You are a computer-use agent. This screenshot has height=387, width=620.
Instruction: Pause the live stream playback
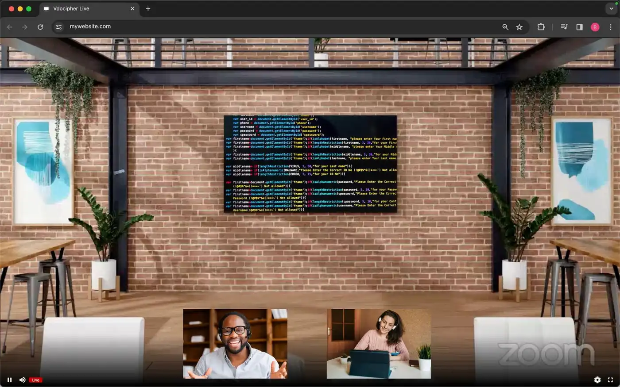pos(9,380)
